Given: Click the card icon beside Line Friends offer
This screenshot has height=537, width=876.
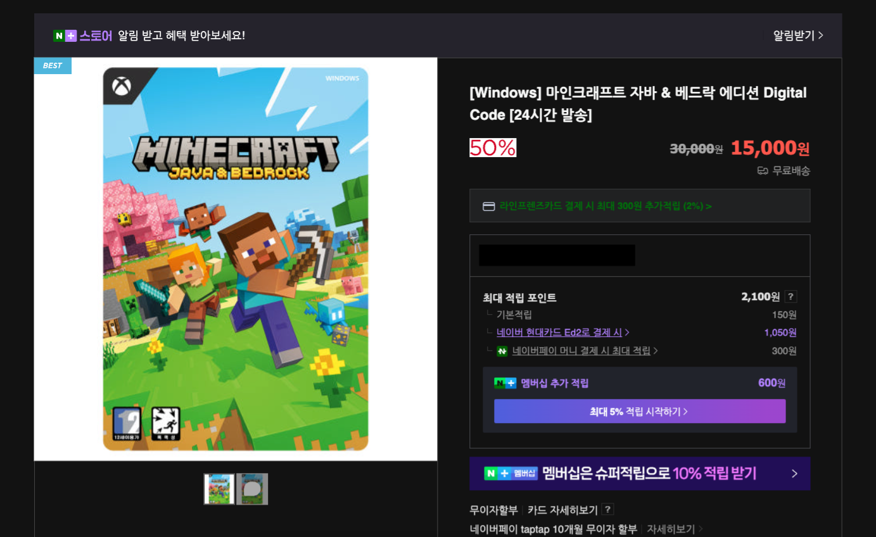Looking at the screenshot, I should click(x=488, y=206).
